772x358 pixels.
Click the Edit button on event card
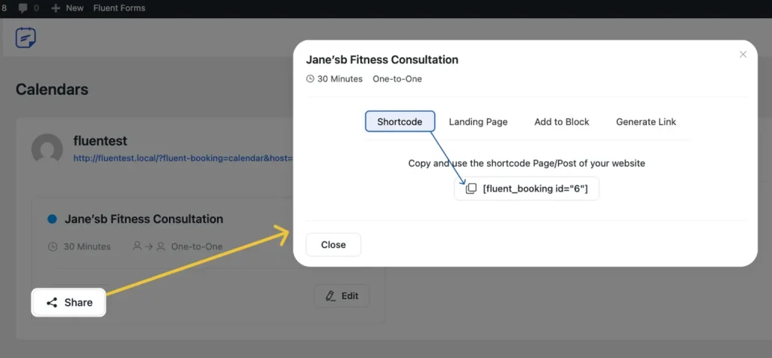point(342,296)
